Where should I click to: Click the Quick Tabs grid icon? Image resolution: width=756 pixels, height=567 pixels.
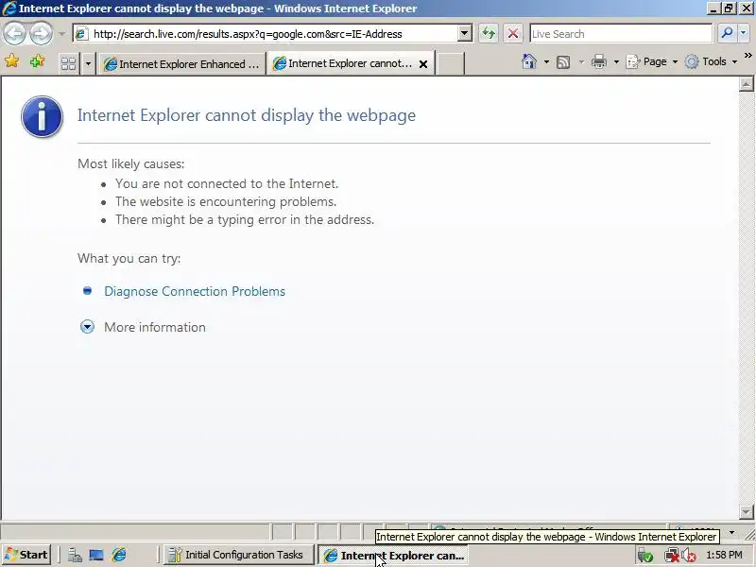pos(68,63)
